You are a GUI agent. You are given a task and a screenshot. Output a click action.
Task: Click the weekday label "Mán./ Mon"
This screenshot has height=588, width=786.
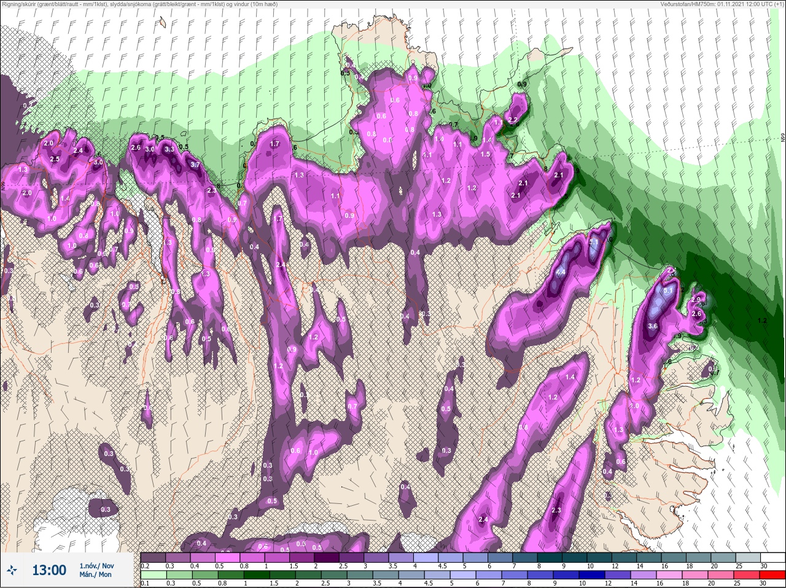(96, 575)
